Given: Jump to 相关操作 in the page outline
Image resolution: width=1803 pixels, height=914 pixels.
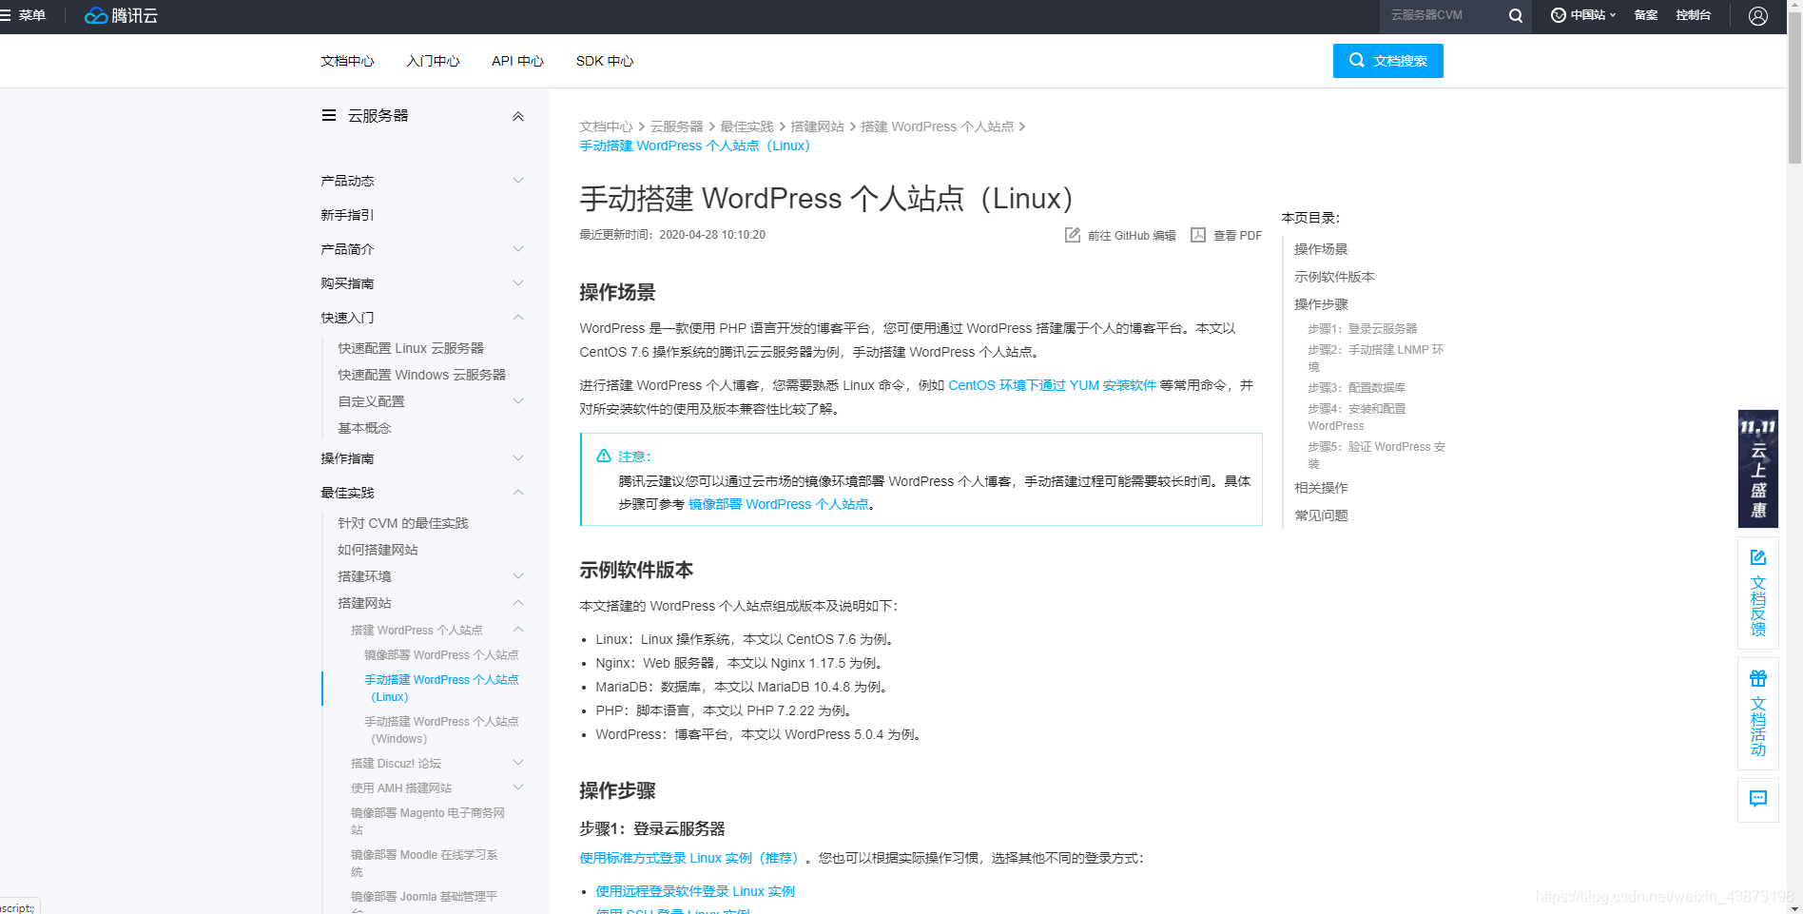Looking at the screenshot, I should tap(1321, 488).
